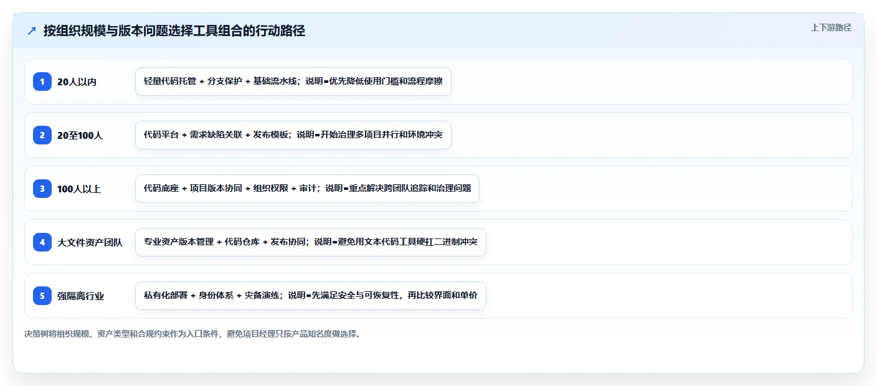877x386 pixels.
Task: Select the 100人以上 label
Action: pyautogui.click(x=79, y=189)
